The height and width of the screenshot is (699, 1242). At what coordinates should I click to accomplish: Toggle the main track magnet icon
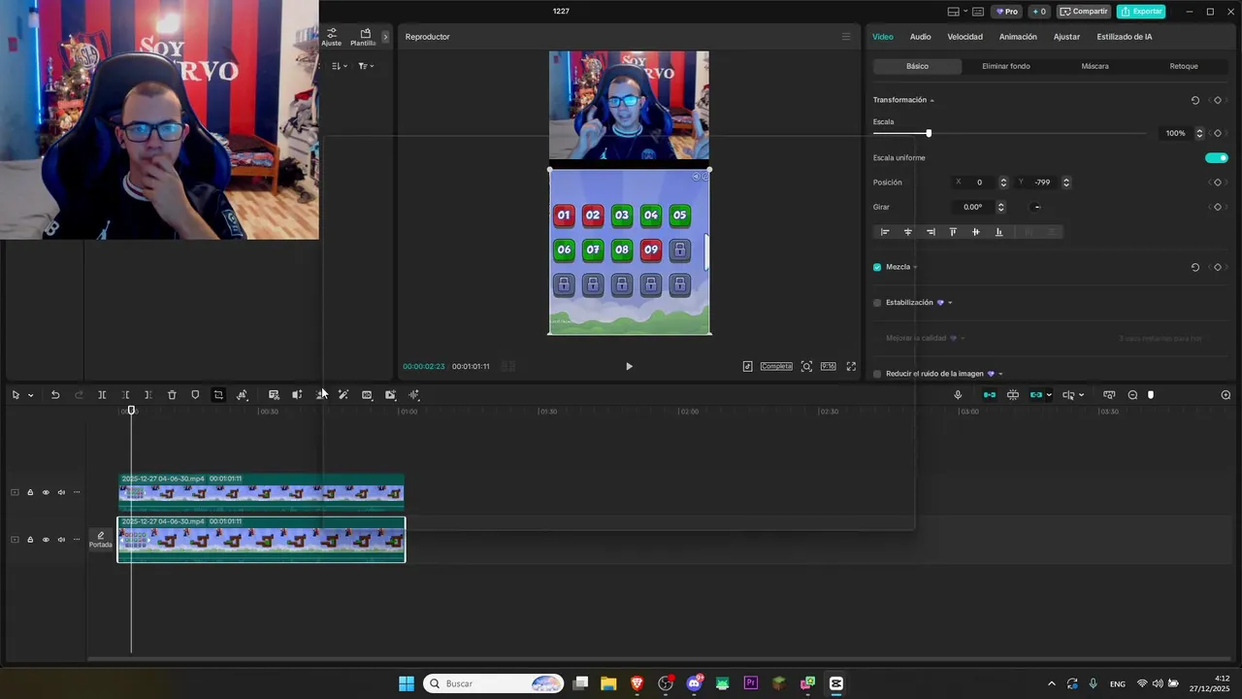(990, 395)
